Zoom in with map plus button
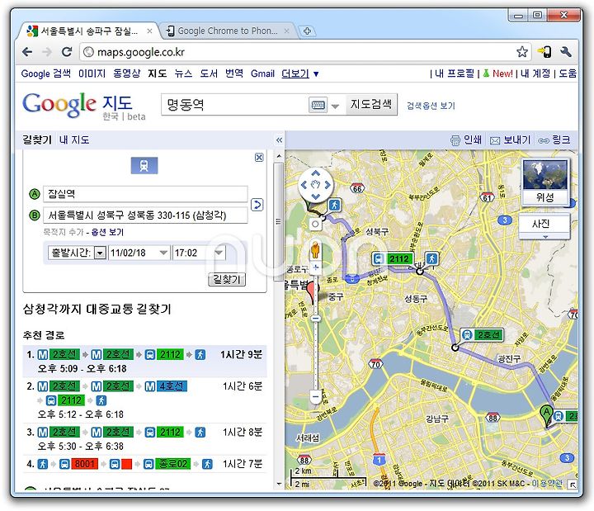The width and height of the screenshot is (594, 511). pyautogui.click(x=315, y=268)
